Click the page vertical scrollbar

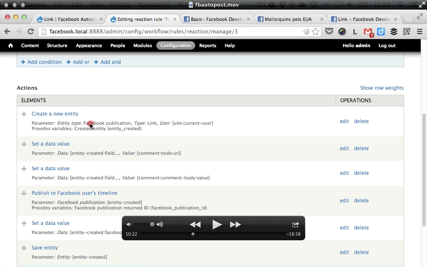(x=424, y=170)
